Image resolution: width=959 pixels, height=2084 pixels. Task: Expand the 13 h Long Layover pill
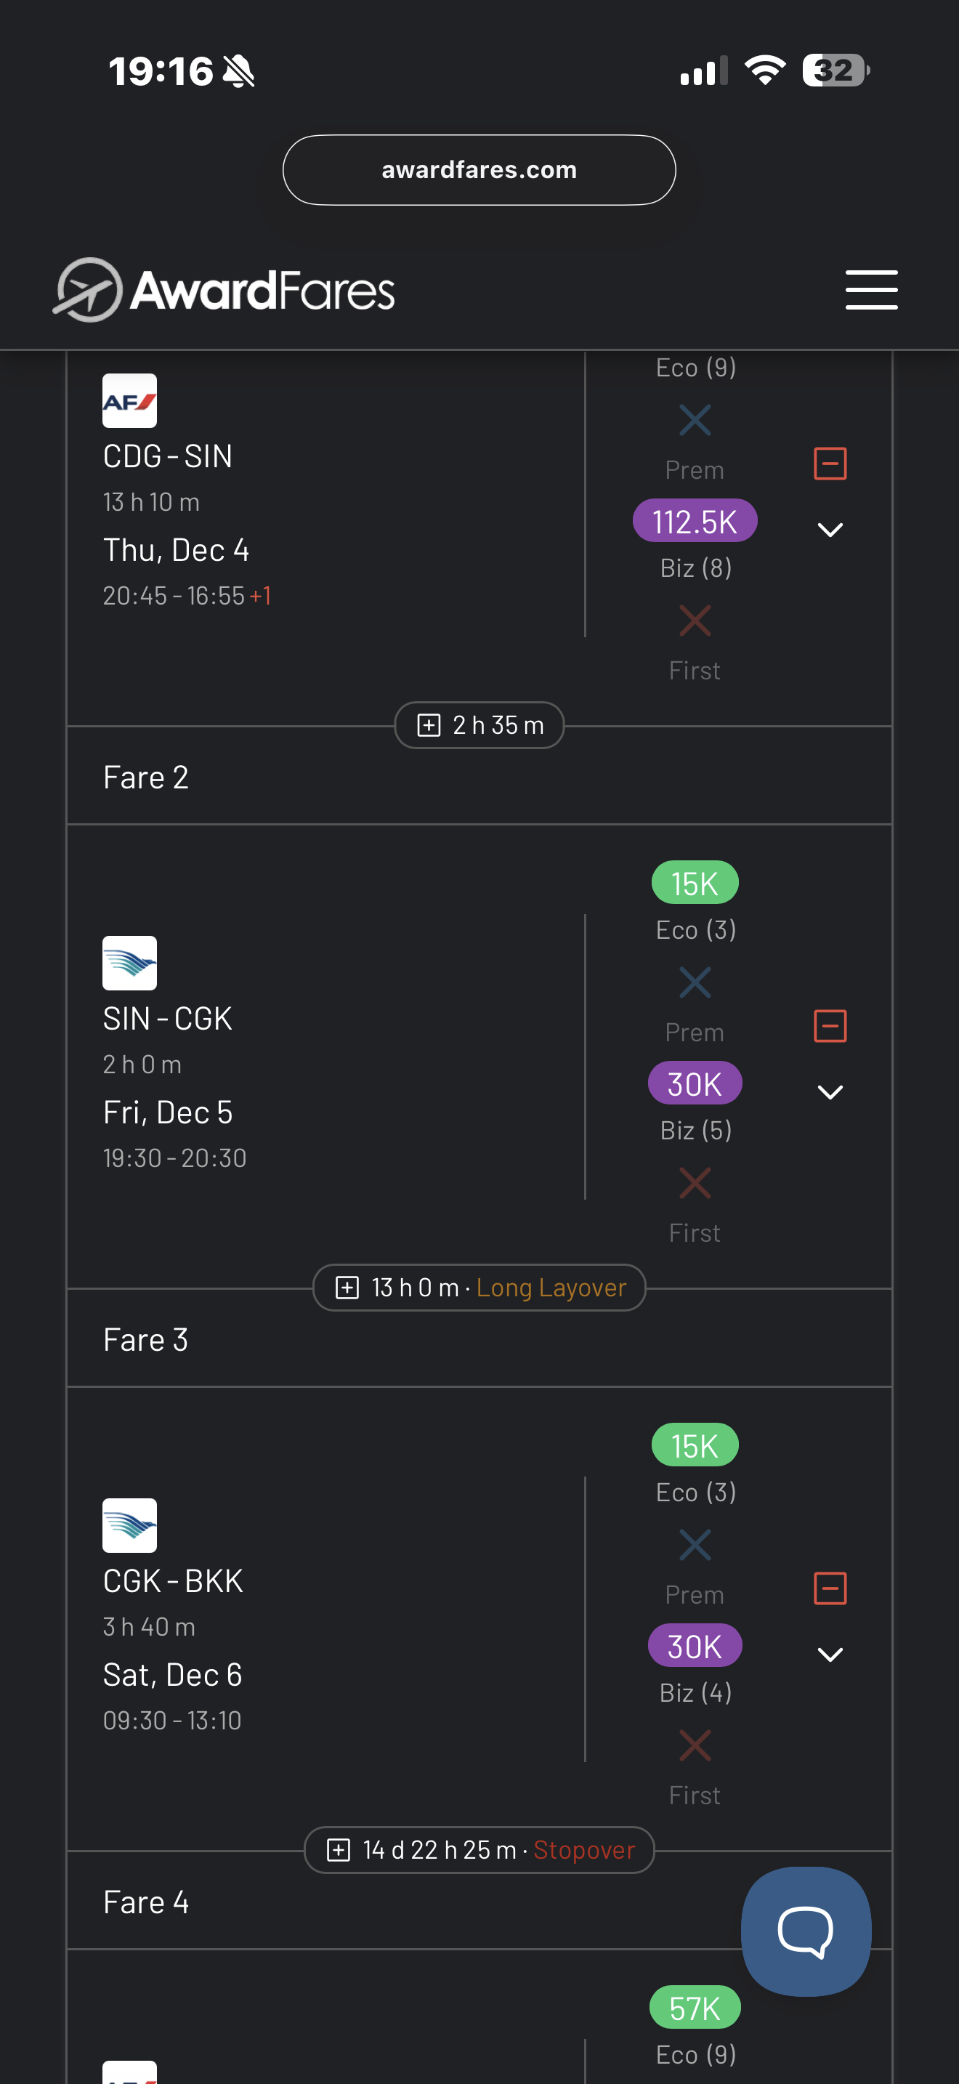479,1287
